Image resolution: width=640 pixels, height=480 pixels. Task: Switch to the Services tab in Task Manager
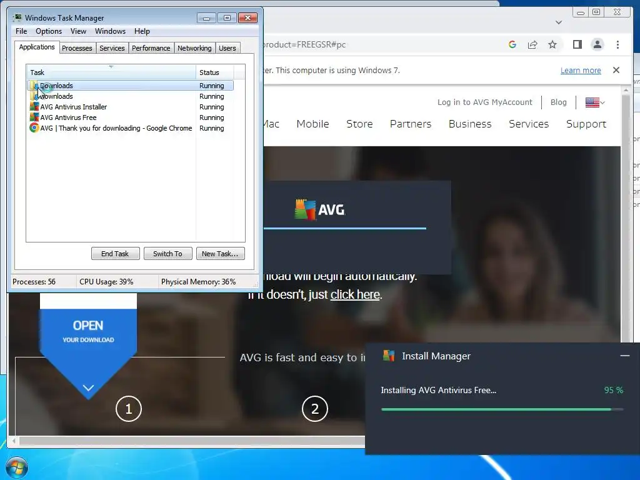click(112, 48)
